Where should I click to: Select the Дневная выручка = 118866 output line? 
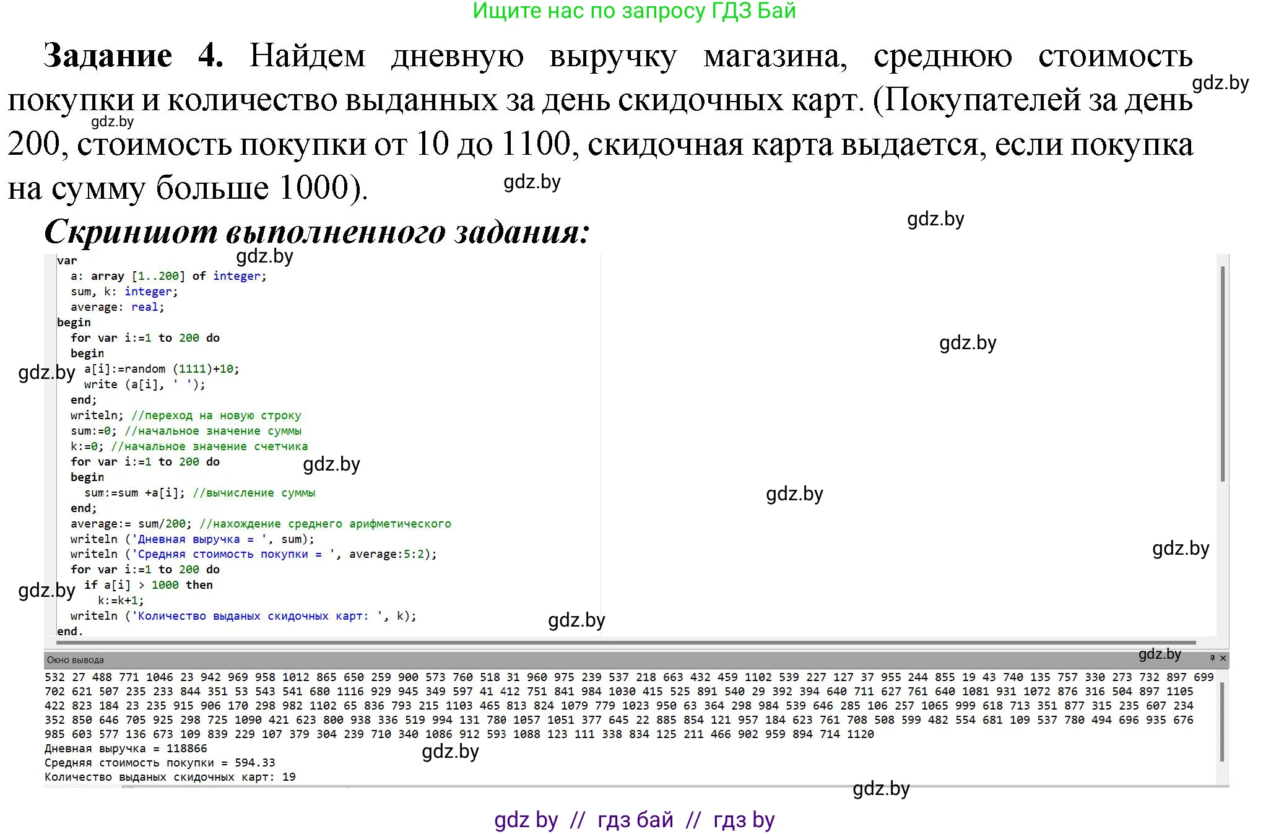click(125, 749)
